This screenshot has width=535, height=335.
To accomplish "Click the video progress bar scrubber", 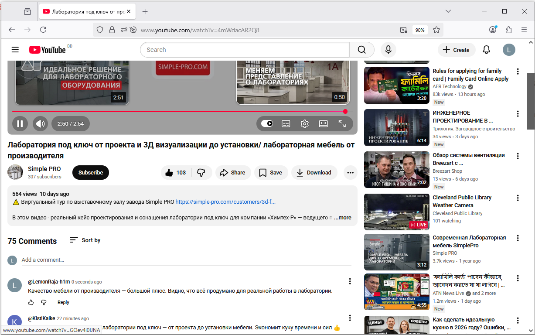I will (345, 112).
